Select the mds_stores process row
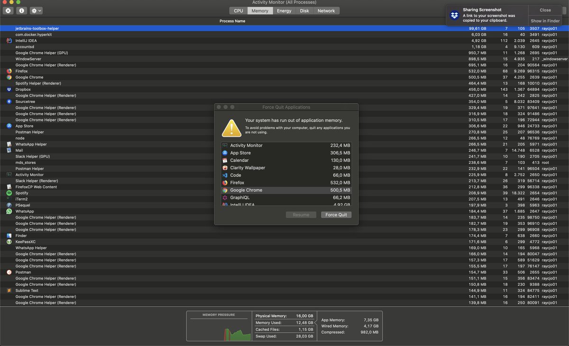Screen dimensions: 569x346 284,163
